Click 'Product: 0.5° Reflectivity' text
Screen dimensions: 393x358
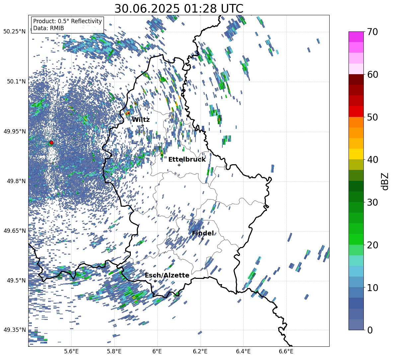67,21
